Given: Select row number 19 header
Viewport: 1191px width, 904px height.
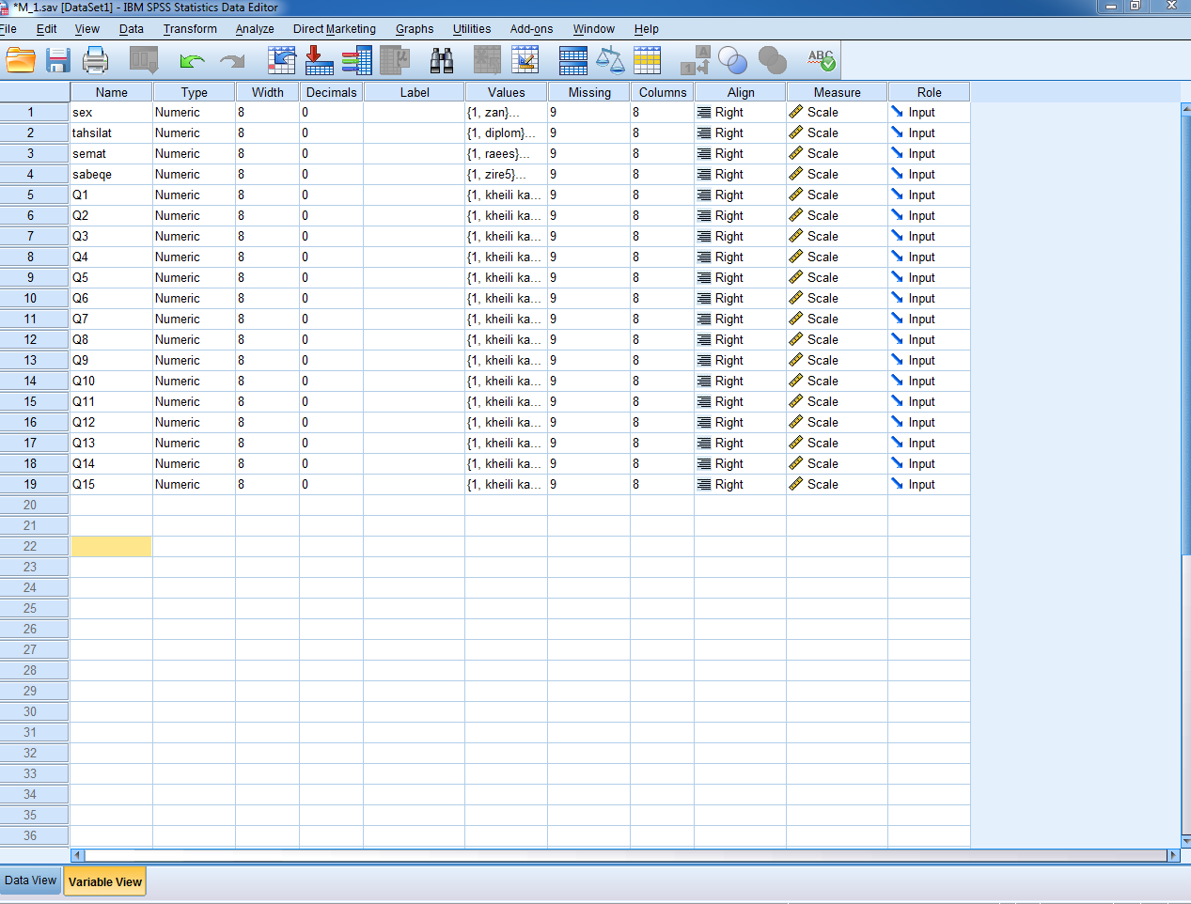Looking at the screenshot, I should tap(35, 484).
